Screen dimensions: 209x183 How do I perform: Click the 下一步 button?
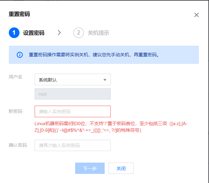pyautogui.click(x=90, y=168)
